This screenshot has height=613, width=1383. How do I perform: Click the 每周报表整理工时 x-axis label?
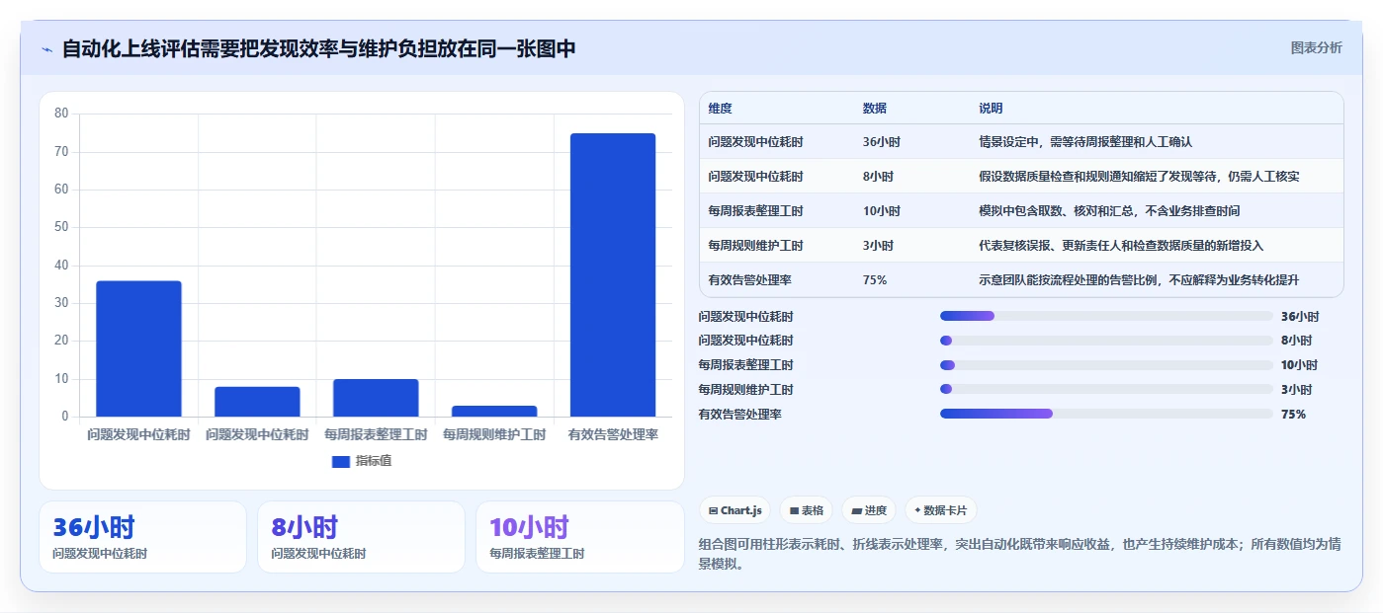[376, 434]
